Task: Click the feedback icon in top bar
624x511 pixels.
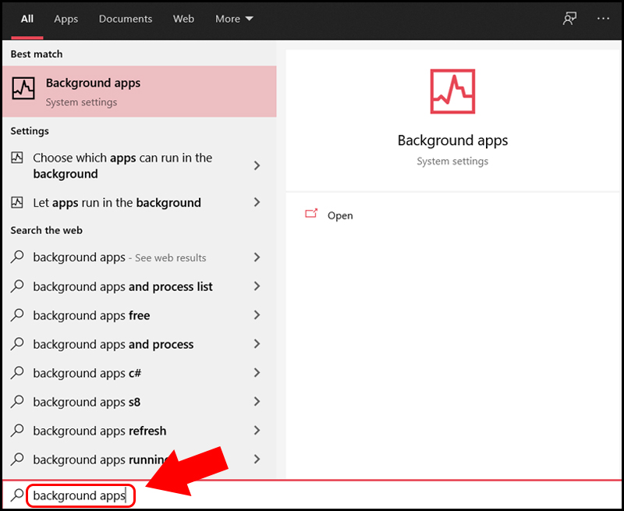Action: point(569,19)
